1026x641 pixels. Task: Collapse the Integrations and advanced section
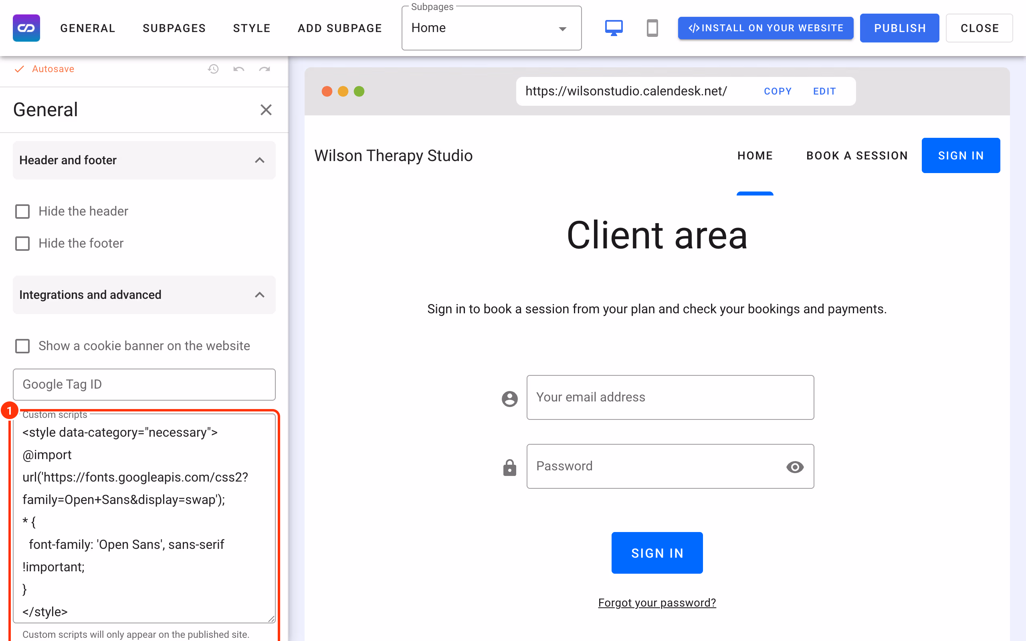click(144, 294)
